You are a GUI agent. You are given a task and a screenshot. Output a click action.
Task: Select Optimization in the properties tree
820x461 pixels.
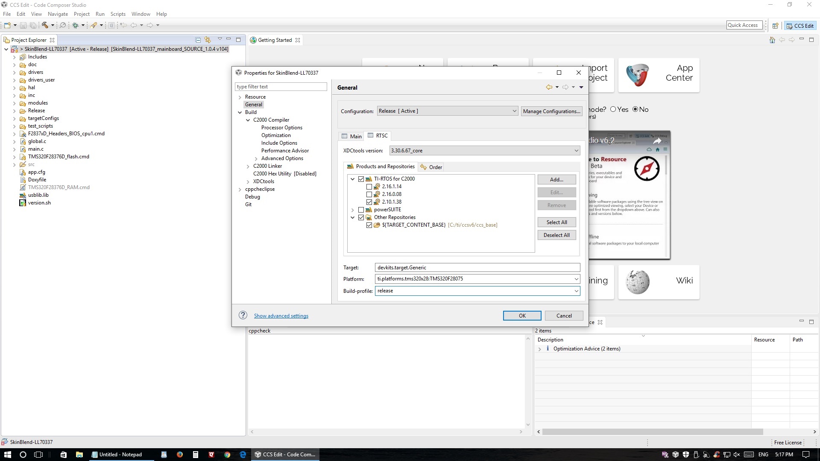pyautogui.click(x=276, y=135)
